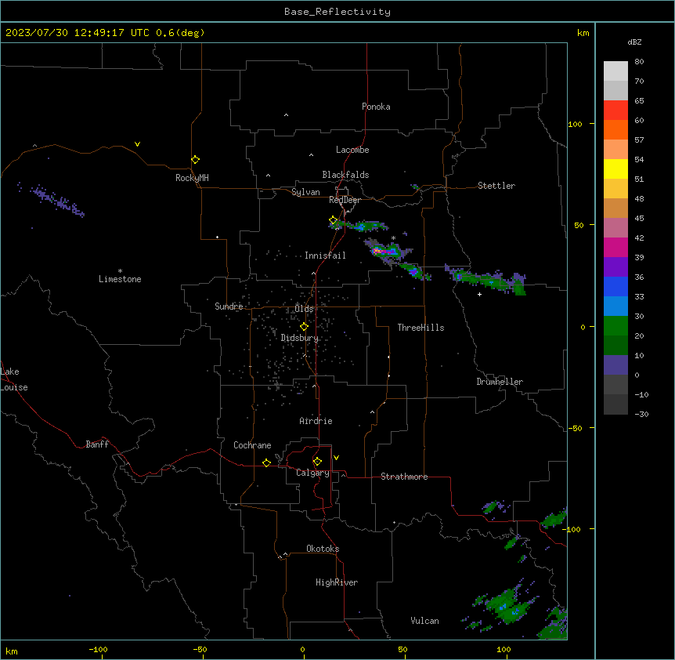Click the Stettler city label
This screenshot has width=675, height=660.
pos(496,186)
